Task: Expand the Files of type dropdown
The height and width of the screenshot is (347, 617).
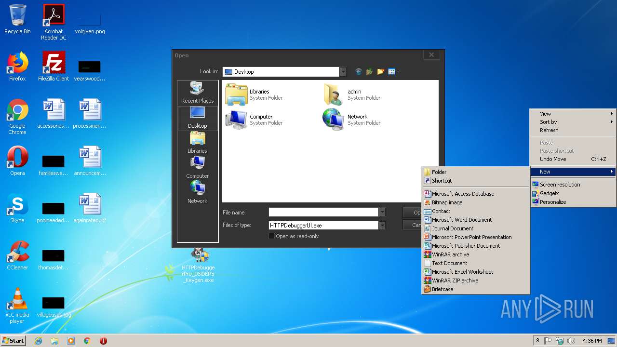Action: [382, 225]
